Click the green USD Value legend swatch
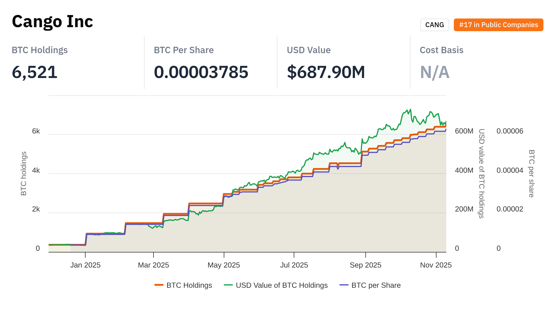Screen dimensions: 555x312 pos(228,285)
